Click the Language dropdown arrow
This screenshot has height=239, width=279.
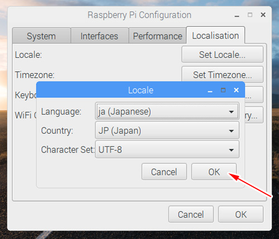(x=232, y=112)
